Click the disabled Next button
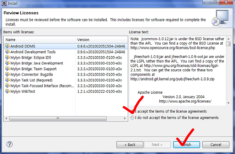 coord(157,145)
